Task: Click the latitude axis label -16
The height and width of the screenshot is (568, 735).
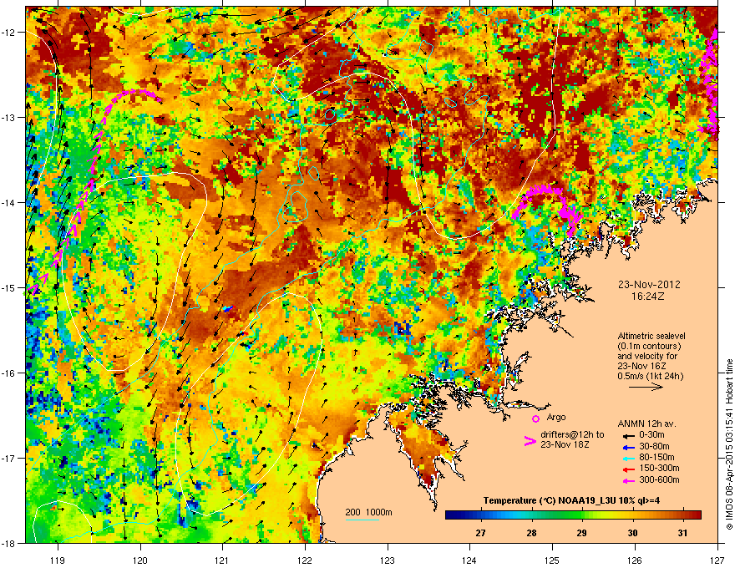Action: point(9,373)
